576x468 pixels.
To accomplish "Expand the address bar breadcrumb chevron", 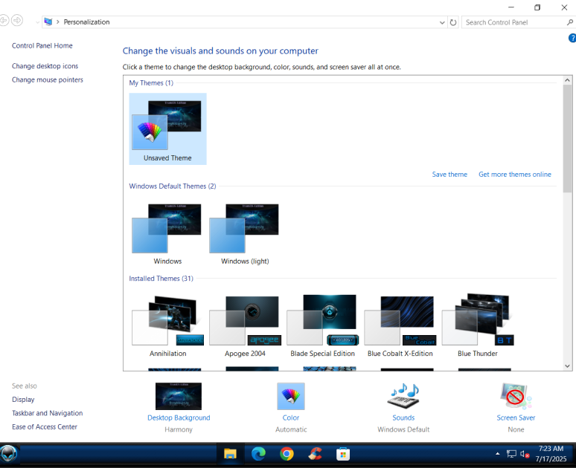I will coord(57,22).
